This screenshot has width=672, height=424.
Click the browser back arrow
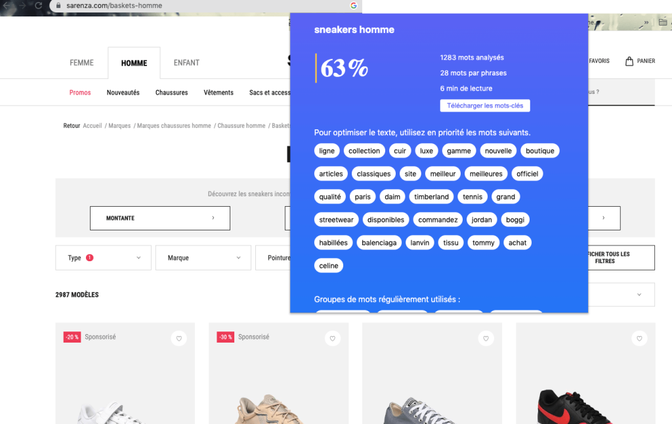tap(6, 5)
